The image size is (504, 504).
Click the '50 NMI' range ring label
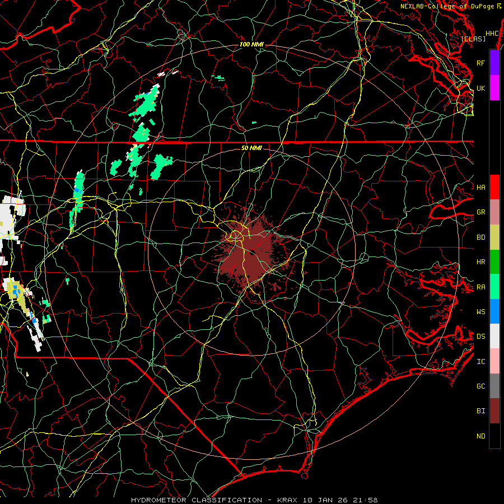251,148
